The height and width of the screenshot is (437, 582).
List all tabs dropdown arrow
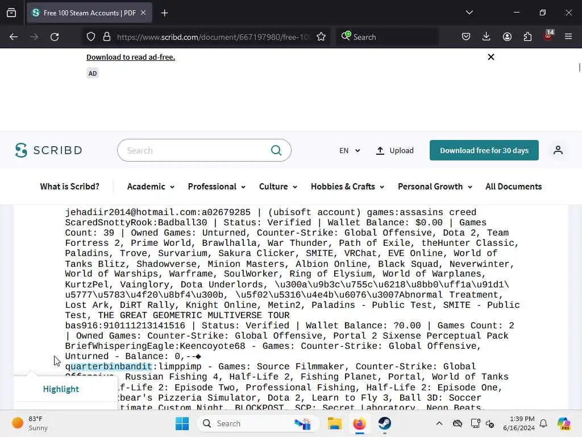469,13
